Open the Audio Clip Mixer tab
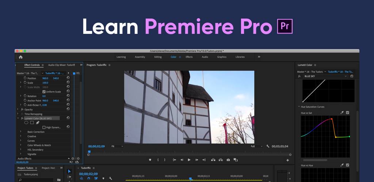The image size is (374, 182). [61, 65]
